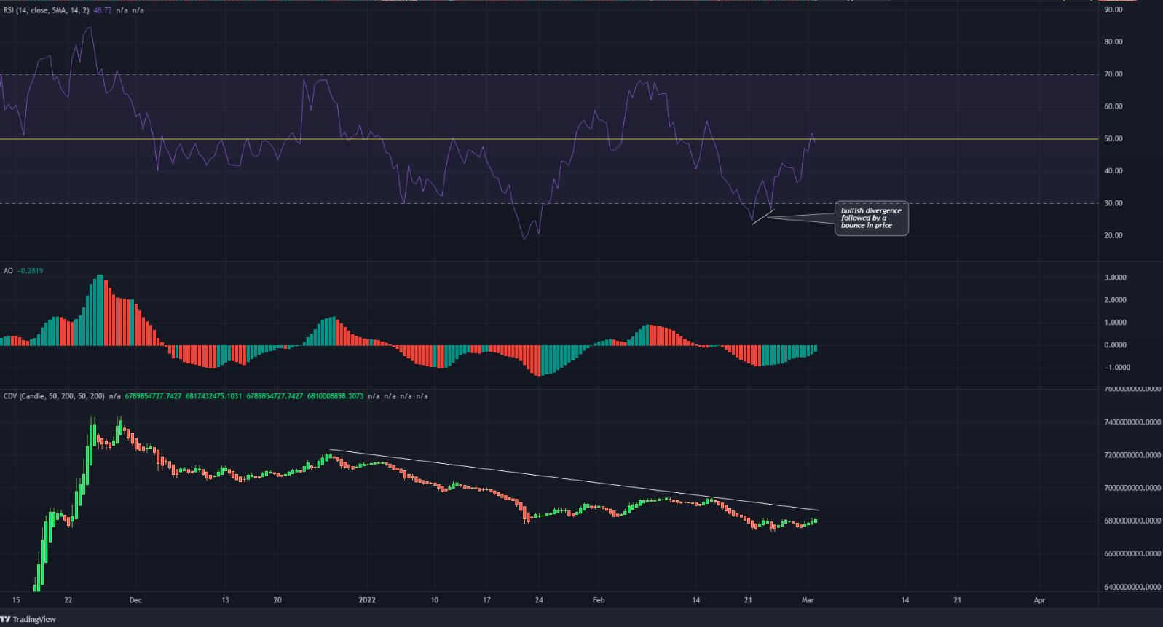
Task: Click the AO value -0.2819 readout
Action: point(30,271)
